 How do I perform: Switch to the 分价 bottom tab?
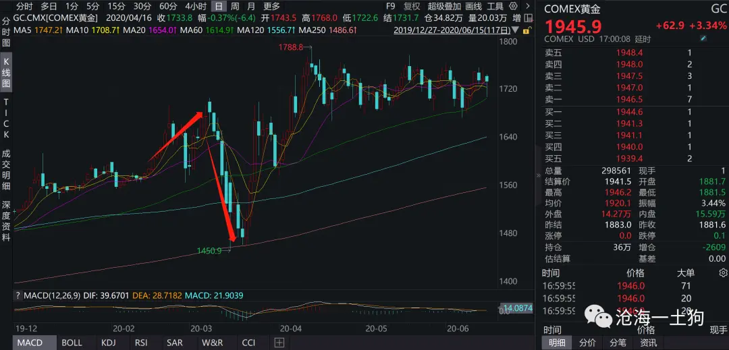click(587, 343)
